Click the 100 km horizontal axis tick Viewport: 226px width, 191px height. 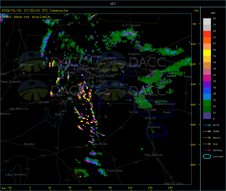tap(130, 187)
